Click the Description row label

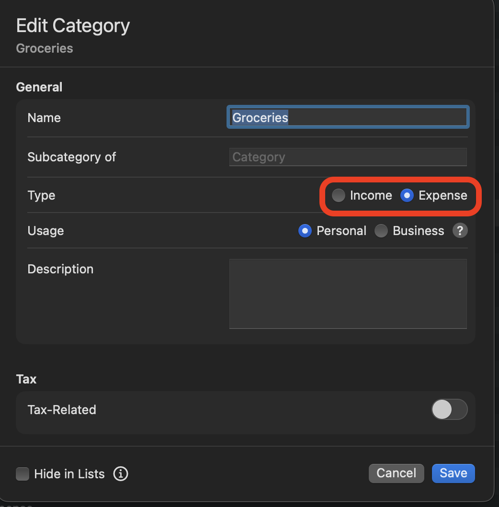(60, 269)
